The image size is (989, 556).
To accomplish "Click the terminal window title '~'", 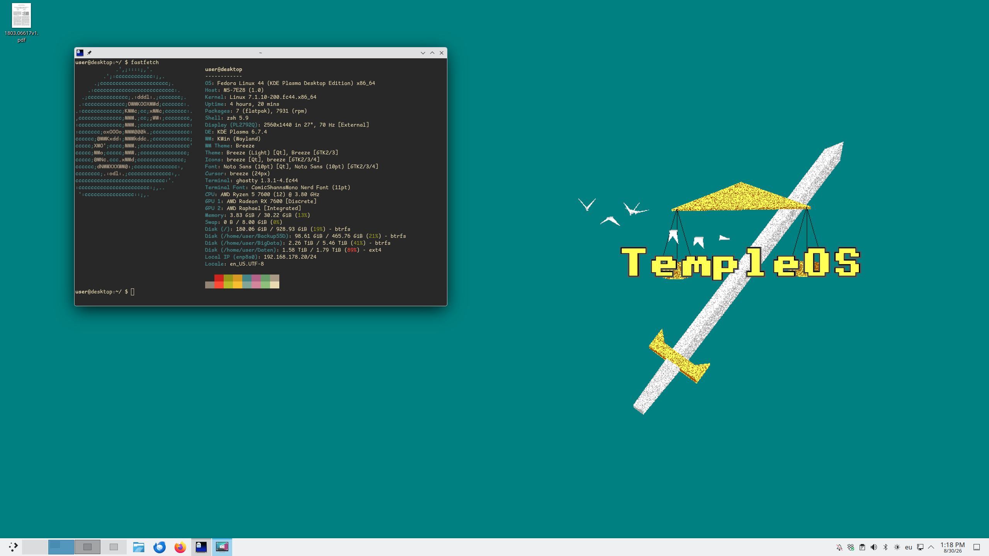I will pyautogui.click(x=260, y=53).
